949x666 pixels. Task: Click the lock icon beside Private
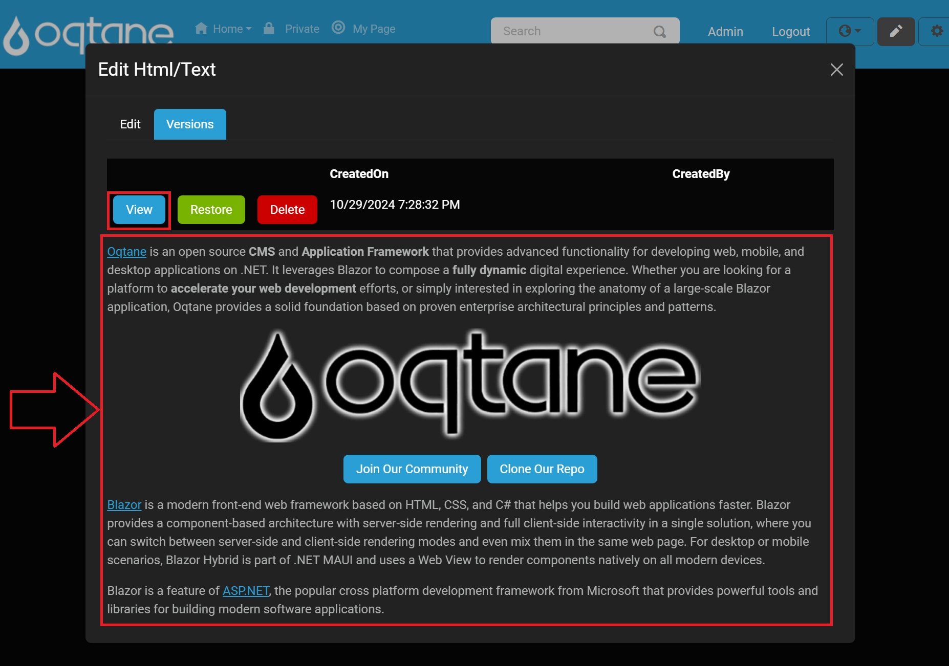[x=269, y=28]
